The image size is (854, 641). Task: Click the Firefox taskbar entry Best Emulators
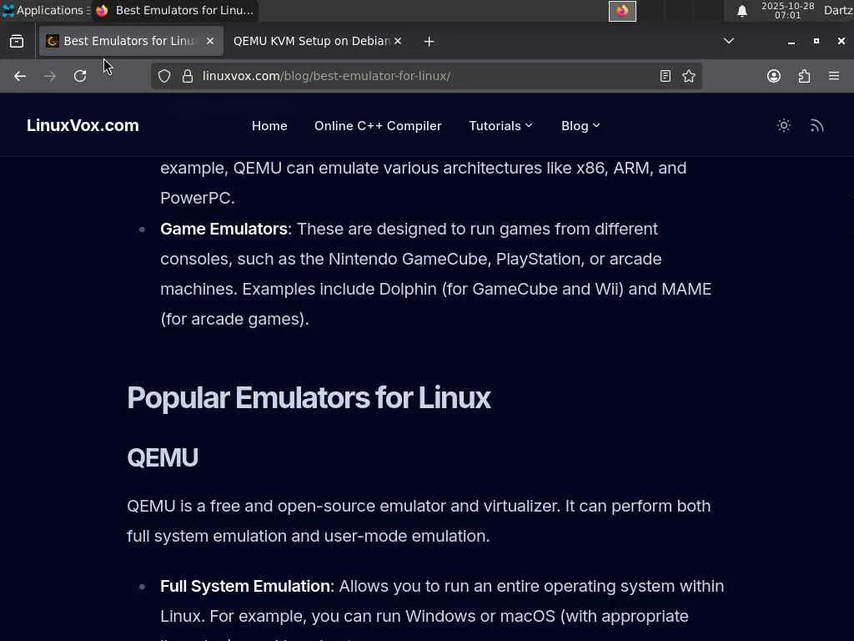pos(174,10)
